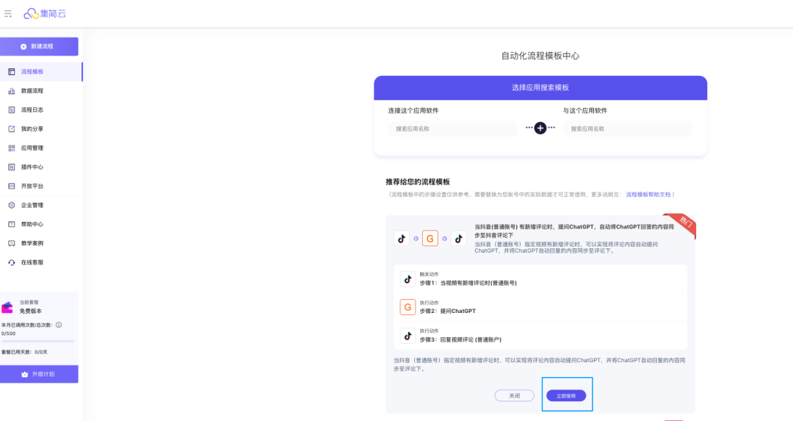Viewport: 793px width, 421px height.
Task: Click the 插件中心 icon
Action: (x=12, y=167)
